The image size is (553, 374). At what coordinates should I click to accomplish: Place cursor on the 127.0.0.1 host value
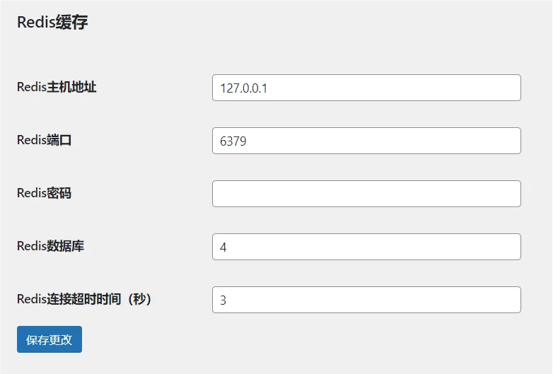point(243,88)
